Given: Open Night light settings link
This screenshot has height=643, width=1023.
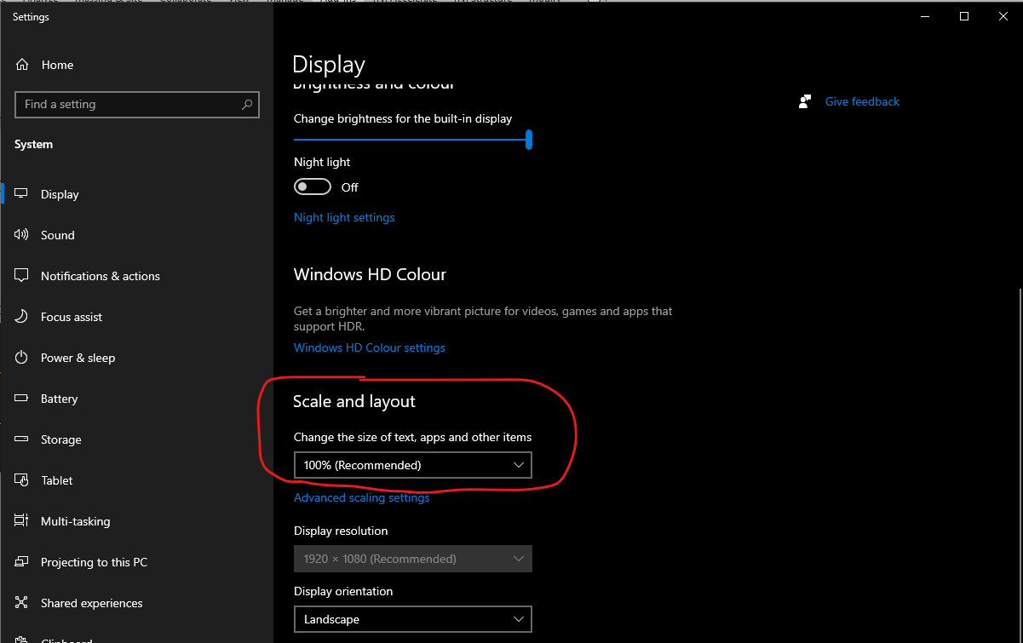Looking at the screenshot, I should click(x=344, y=217).
